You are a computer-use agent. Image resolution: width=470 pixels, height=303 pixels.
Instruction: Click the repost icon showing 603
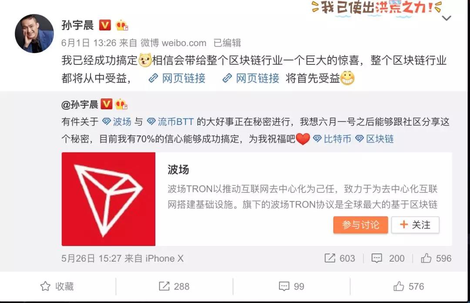click(330, 258)
